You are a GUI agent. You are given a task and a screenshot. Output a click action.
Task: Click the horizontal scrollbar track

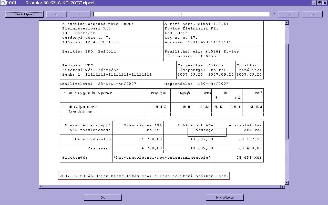point(162,187)
